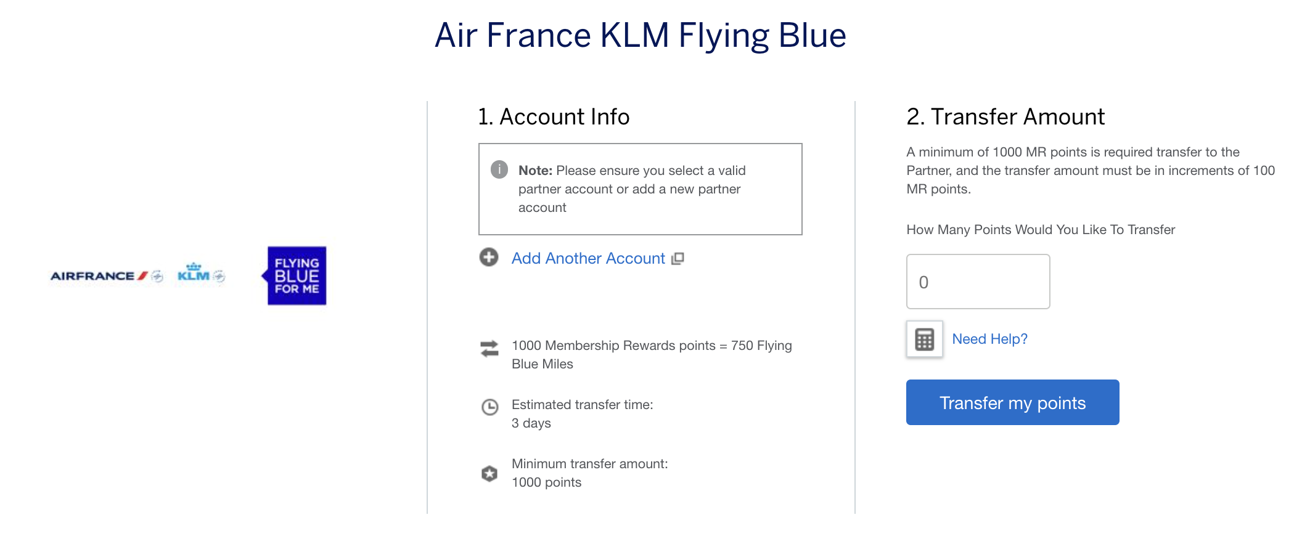Click the transfer arrows conversion icon
The height and width of the screenshot is (536, 1302).
(489, 349)
